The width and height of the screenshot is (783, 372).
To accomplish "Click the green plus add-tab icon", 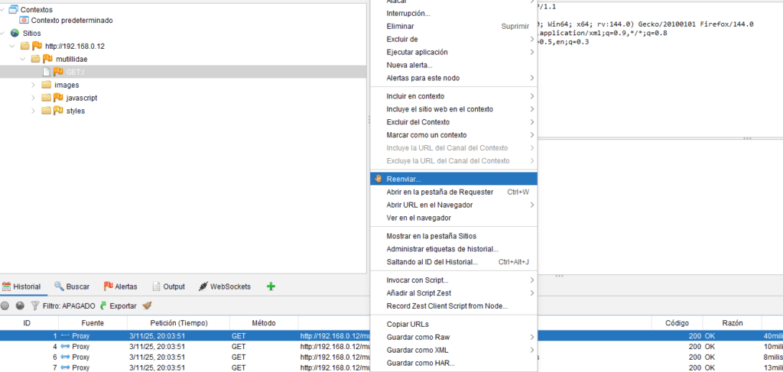I will point(271,286).
